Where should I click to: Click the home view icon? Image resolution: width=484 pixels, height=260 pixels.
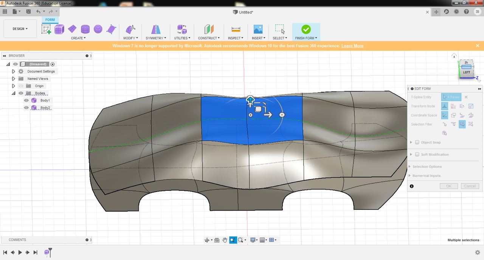454,56
